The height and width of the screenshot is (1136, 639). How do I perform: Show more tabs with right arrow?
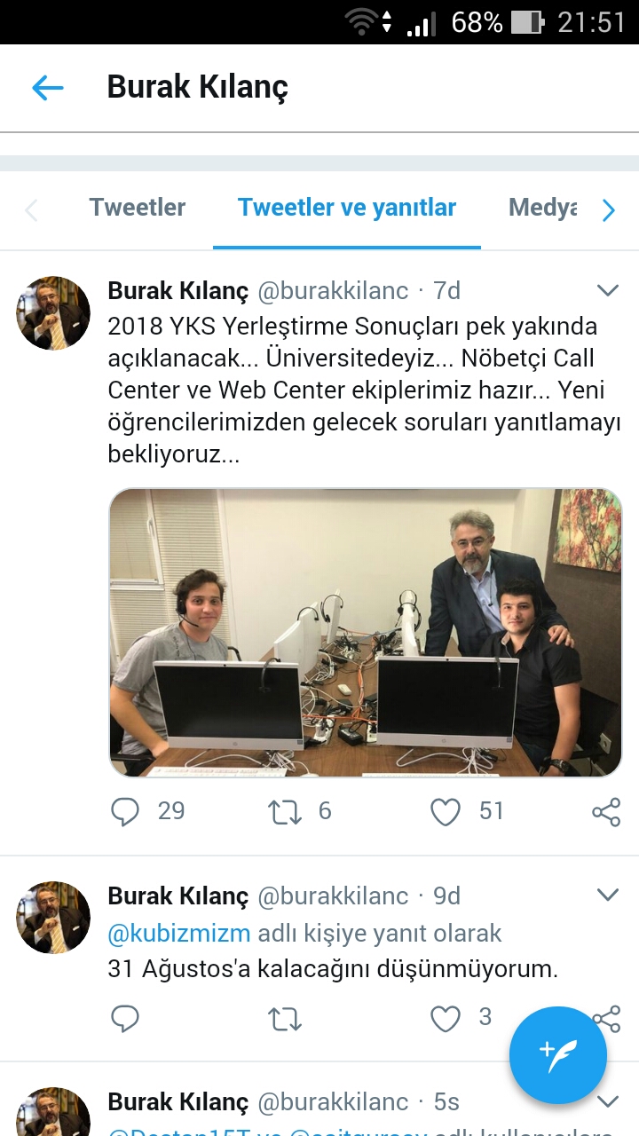click(608, 210)
